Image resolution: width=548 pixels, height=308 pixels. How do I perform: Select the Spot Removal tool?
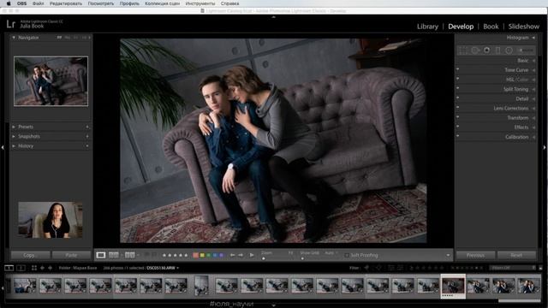tap(475, 50)
